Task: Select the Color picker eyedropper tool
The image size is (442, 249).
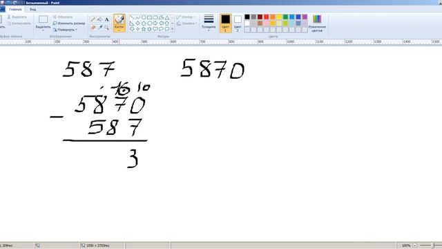Action: (99, 28)
